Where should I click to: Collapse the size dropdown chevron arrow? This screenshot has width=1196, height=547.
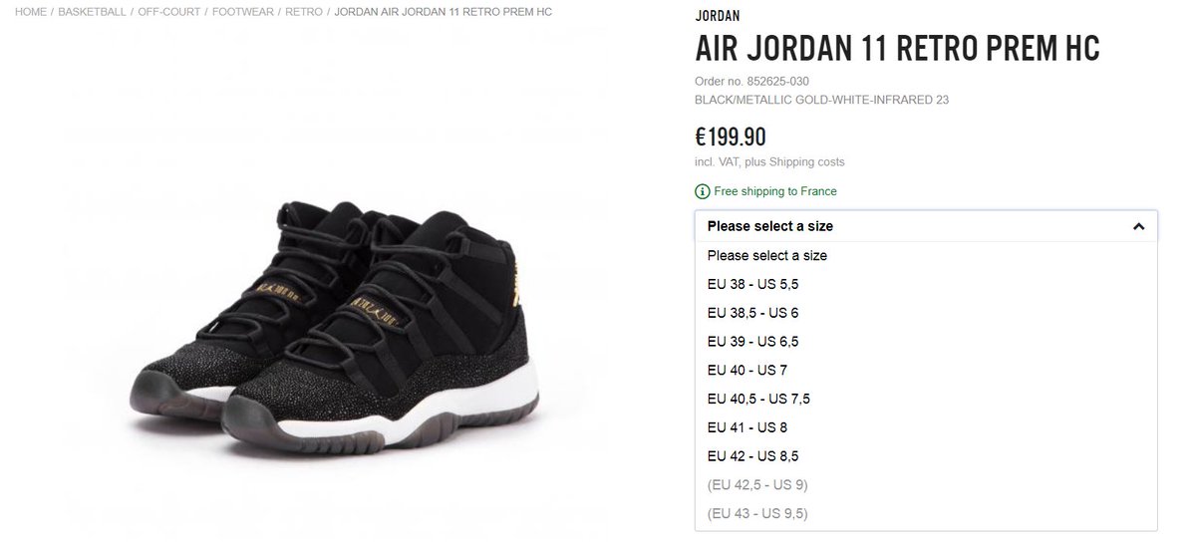click(1138, 226)
